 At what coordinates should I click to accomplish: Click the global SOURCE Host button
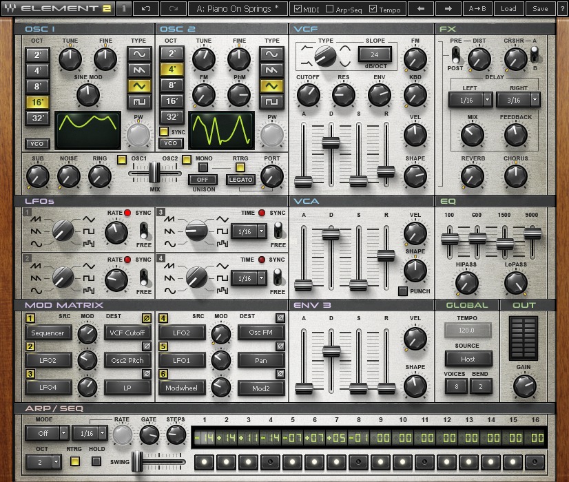pyautogui.click(x=468, y=359)
